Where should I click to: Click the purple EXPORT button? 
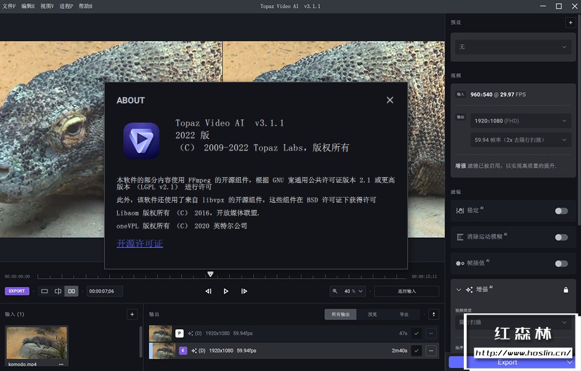click(x=17, y=291)
